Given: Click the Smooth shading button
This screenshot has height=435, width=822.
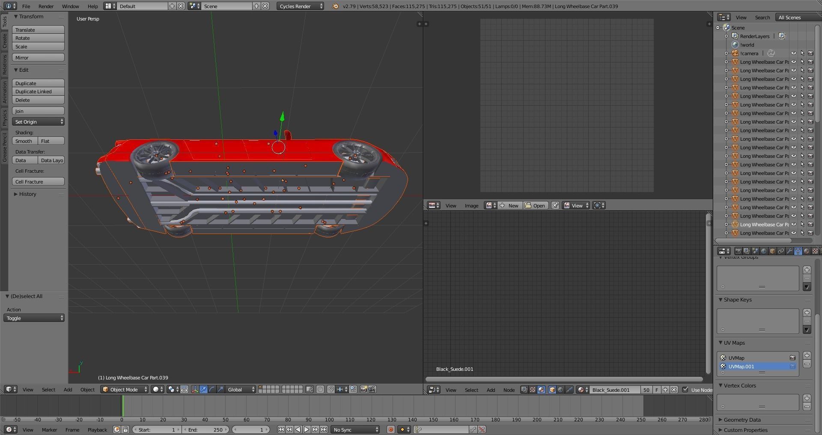Looking at the screenshot, I should tap(25, 141).
